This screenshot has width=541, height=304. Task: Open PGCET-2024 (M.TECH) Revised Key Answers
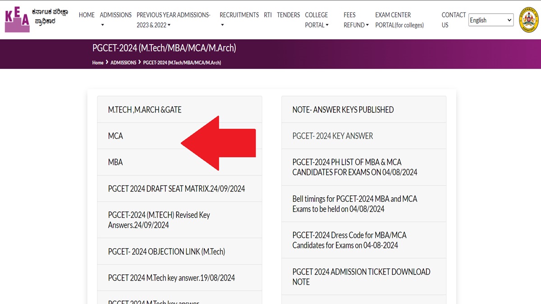(179, 220)
